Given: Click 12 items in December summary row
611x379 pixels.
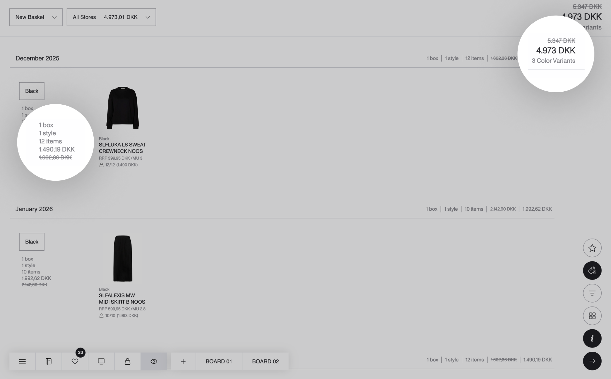Looking at the screenshot, I should coord(474,58).
